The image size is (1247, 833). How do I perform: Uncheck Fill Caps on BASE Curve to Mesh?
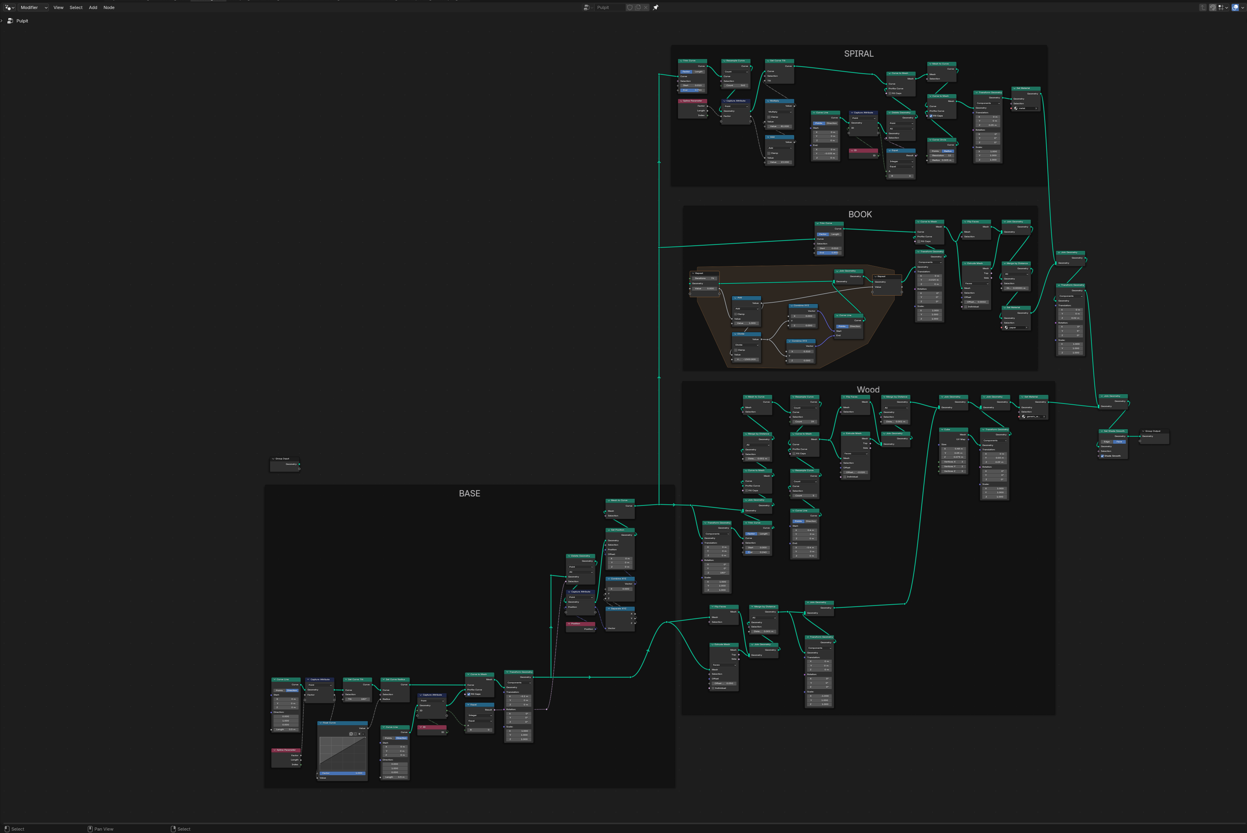point(469,694)
